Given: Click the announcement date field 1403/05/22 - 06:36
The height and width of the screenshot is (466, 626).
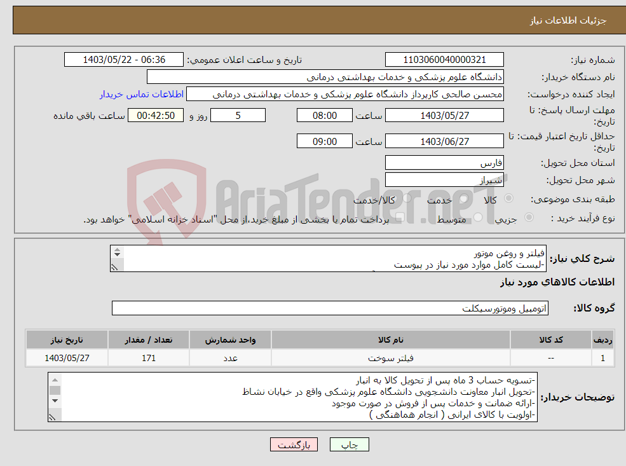Looking at the screenshot, I should (x=124, y=60).
